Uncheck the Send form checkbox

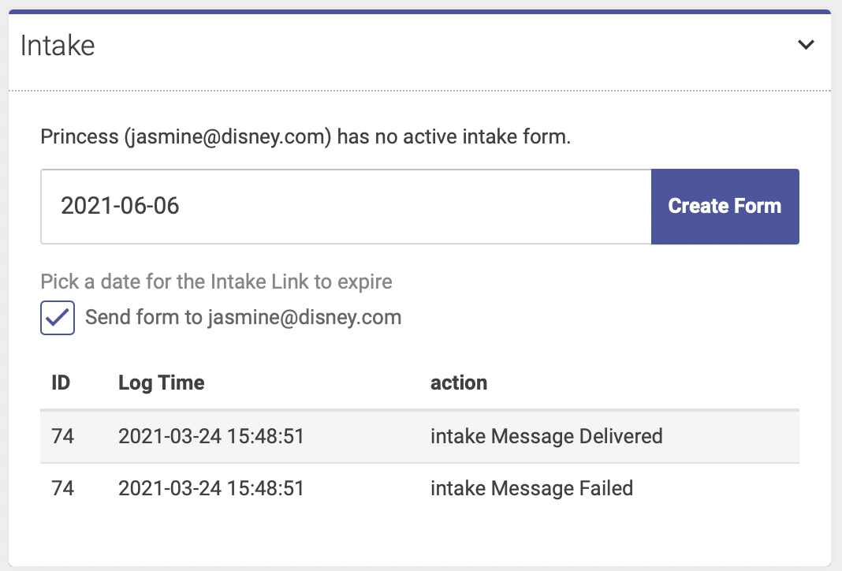point(58,318)
